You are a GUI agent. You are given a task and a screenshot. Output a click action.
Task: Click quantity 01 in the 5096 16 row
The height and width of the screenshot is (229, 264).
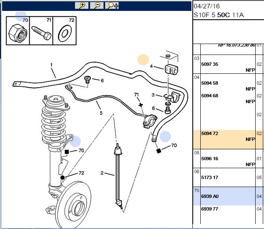(259, 159)
